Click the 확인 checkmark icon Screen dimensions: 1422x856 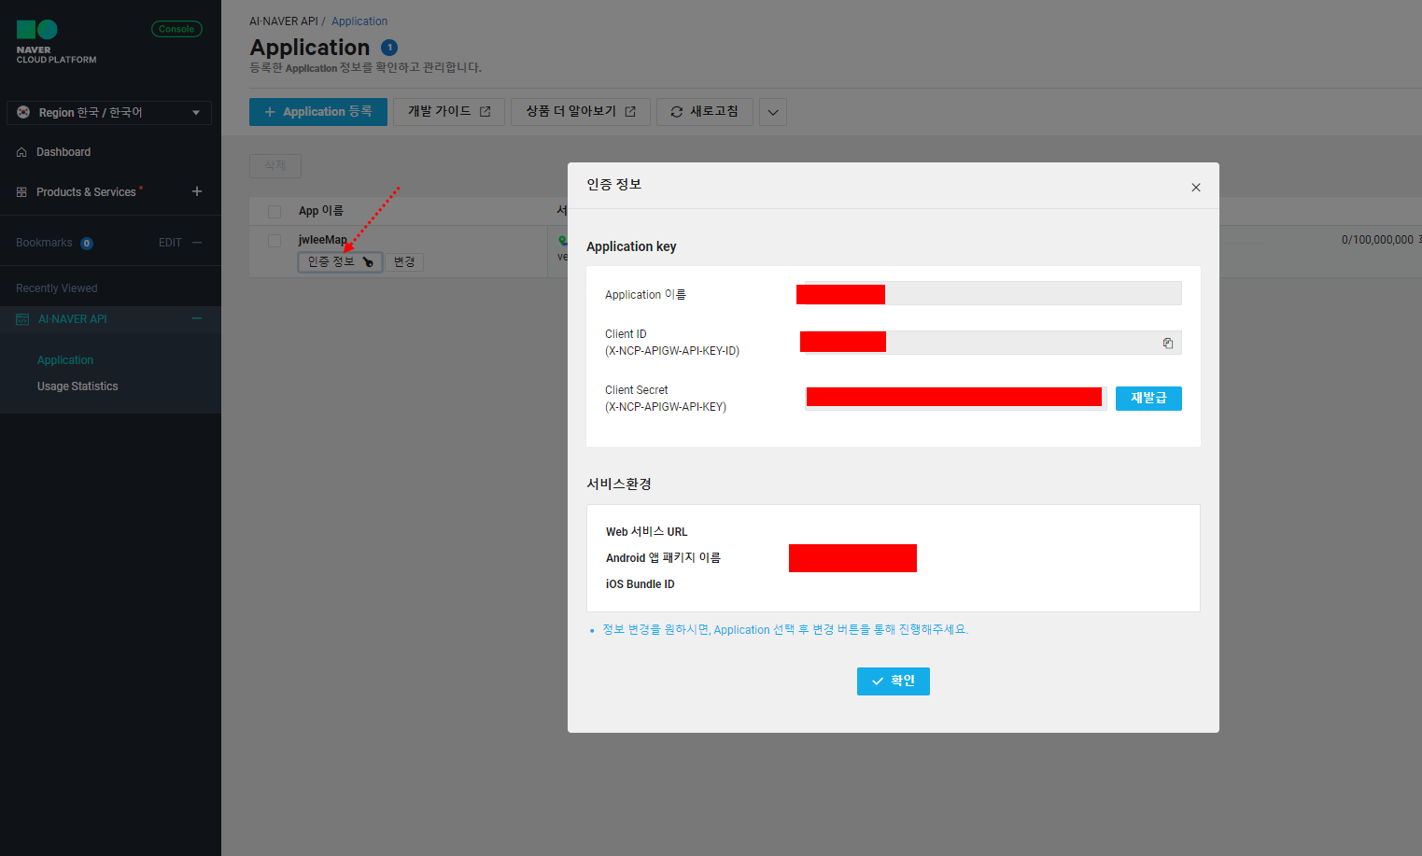878,681
